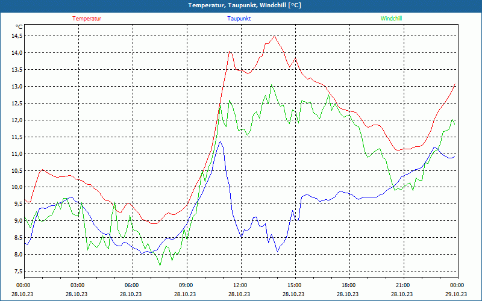Select the 06:00 time axis label
482x301 pixels.
[131, 285]
